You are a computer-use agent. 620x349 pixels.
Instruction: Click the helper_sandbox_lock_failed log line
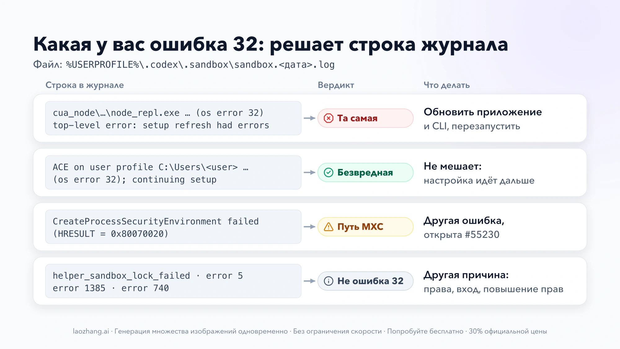click(173, 281)
